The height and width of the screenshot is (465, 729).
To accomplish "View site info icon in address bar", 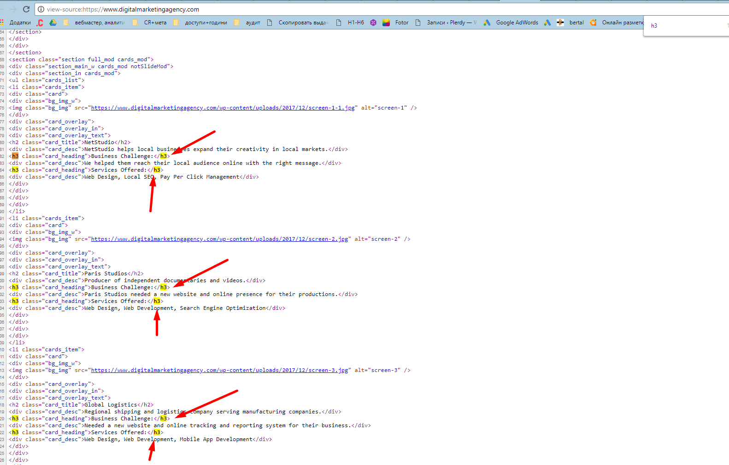I will pyautogui.click(x=41, y=9).
